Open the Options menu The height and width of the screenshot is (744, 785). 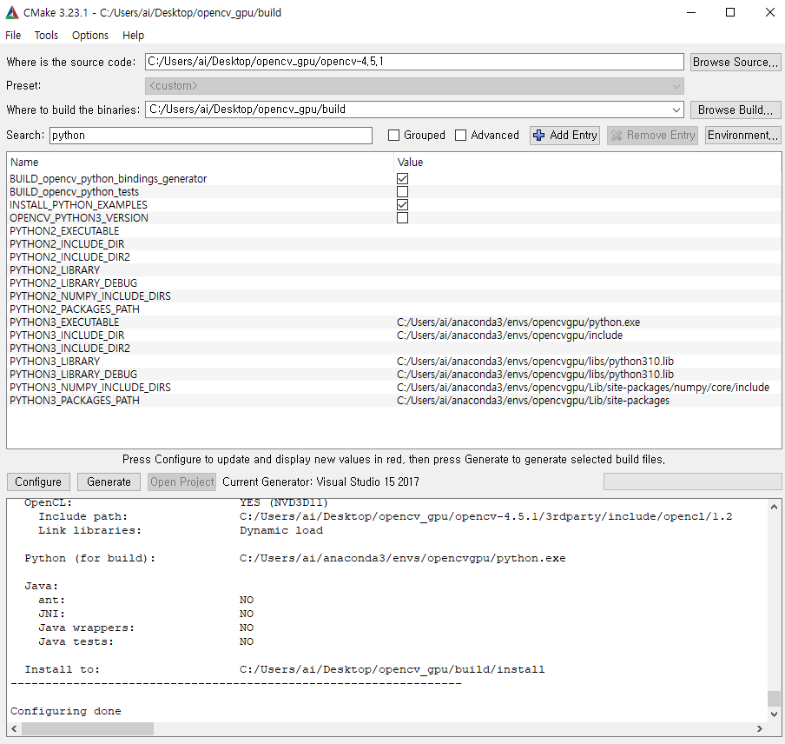tap(90, 35)
